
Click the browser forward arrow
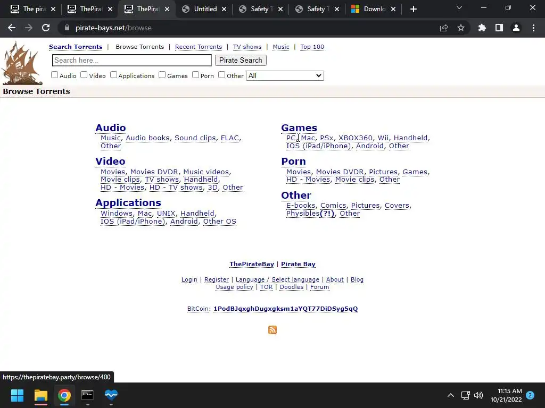pos(29,28)
